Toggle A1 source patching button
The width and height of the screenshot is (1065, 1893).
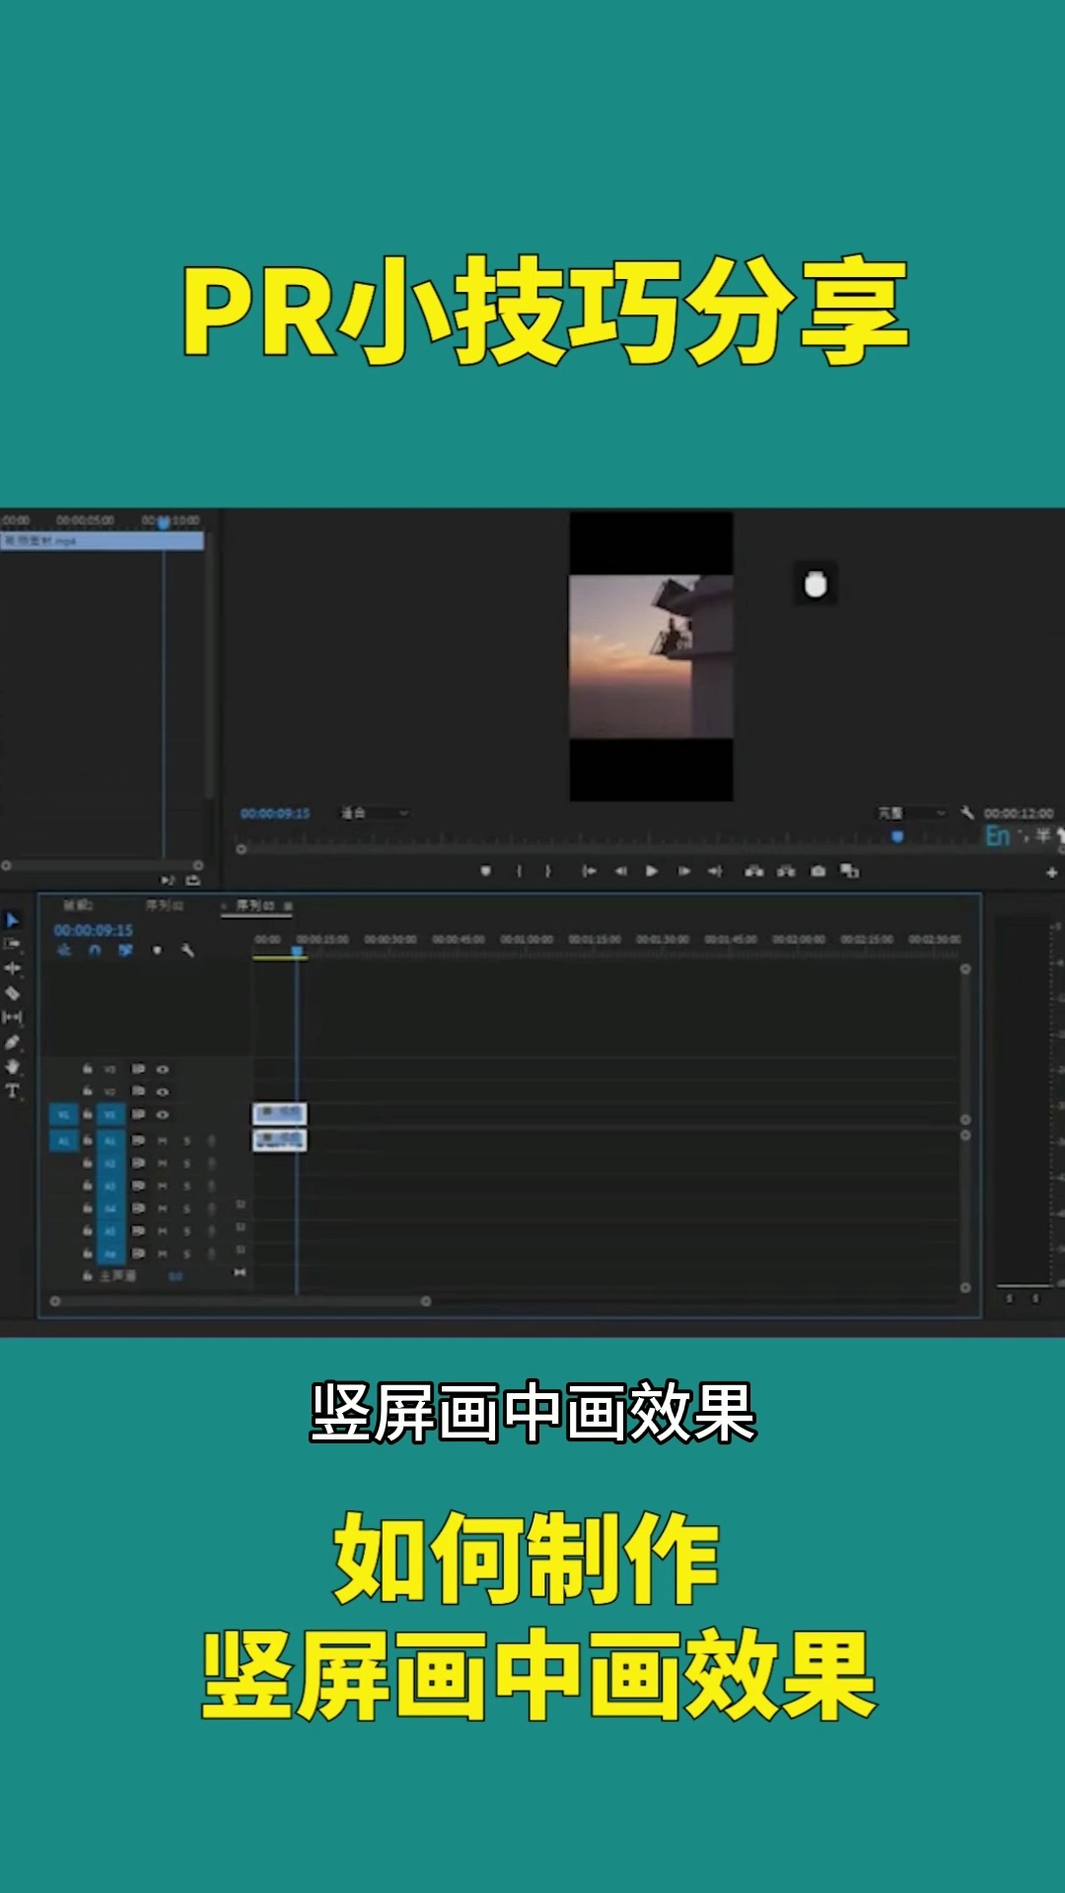click(x=64, y=1141)
